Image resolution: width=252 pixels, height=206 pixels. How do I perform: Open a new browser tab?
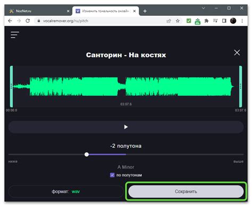point(145,11)
